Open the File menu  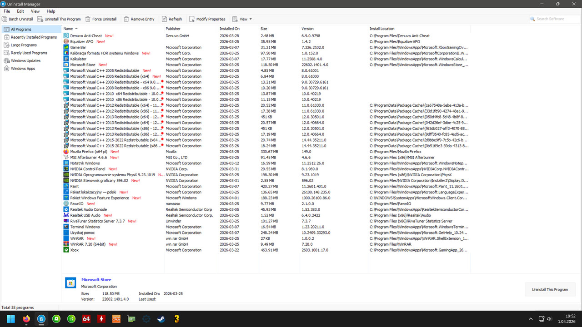click(7, 11)
